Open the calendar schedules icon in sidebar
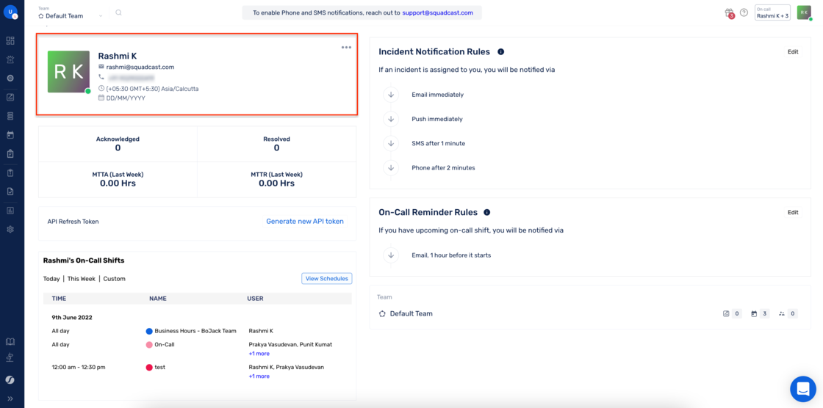 click(x=10, y=135)
